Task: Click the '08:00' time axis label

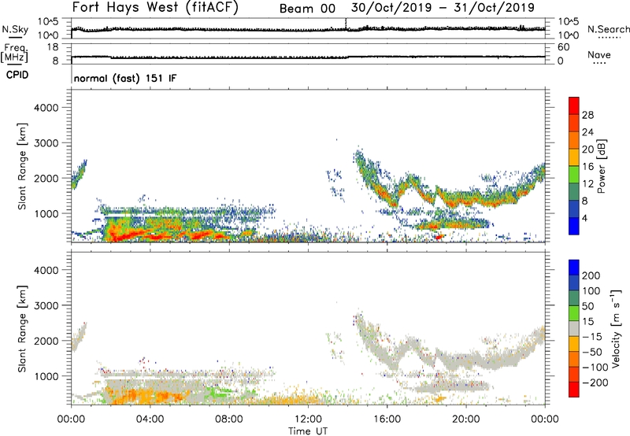Action: tap(229, 419)
